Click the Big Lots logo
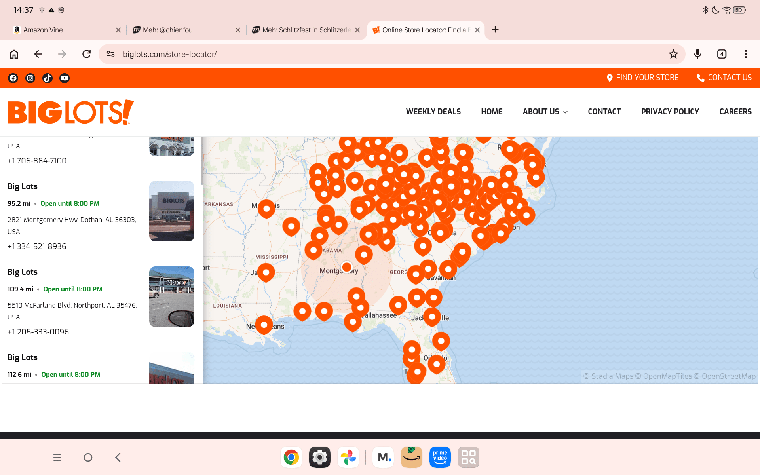Screen dimensions: 760x475 pyautogui.click(x=71, y=112)
